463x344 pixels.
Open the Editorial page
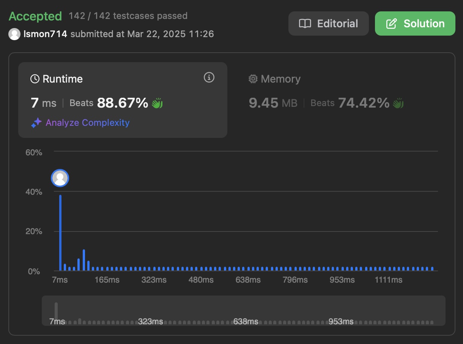click(x=328, y=23)
